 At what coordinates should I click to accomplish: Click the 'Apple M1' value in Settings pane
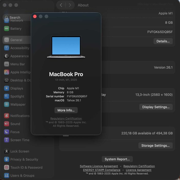[166, 13]
